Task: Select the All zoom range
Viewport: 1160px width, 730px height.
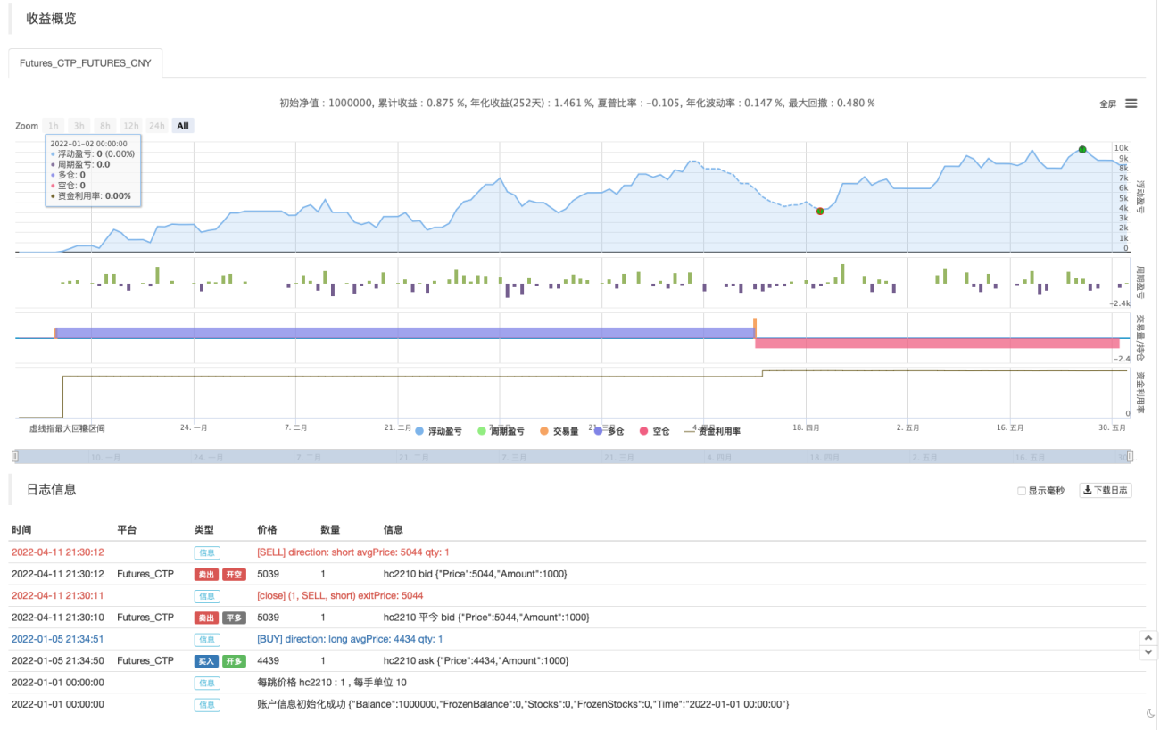Action: [x=183, y=126]
